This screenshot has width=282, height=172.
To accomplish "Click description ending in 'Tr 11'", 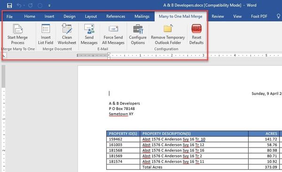I will [x=173, y=162].
